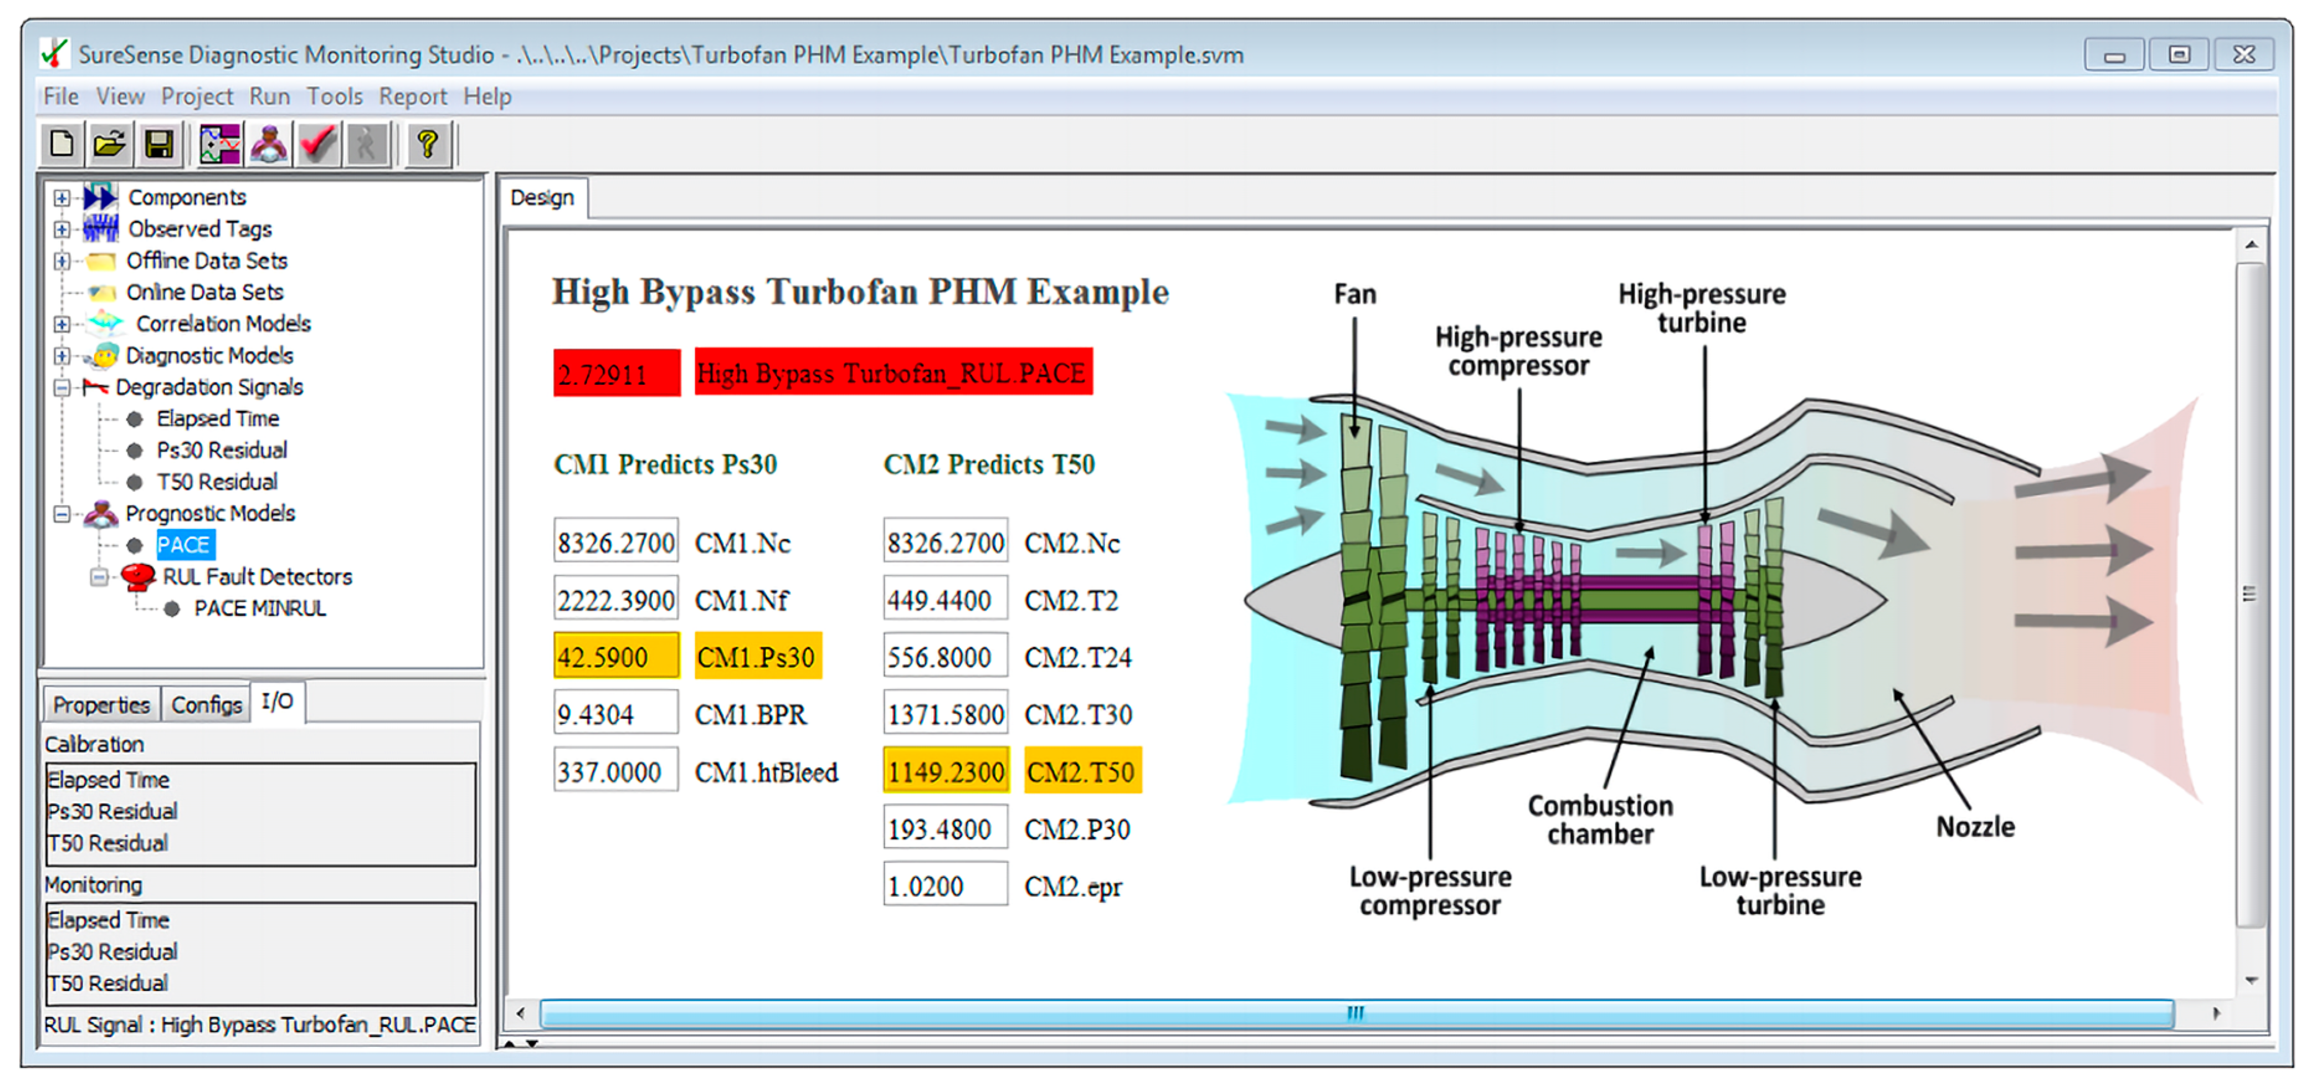Click the Open folder toolbar icon
Viewport: 2312px width, 1091px height.
[109, 143]
